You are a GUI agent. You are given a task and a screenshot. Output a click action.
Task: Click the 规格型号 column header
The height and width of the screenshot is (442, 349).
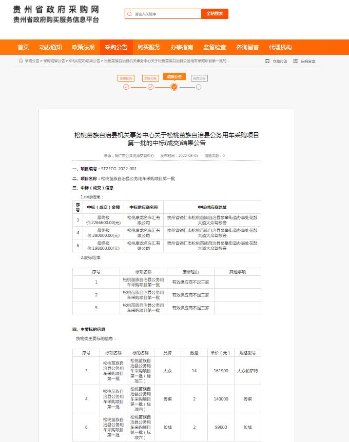pyautogui.click(x=247, y=353)
